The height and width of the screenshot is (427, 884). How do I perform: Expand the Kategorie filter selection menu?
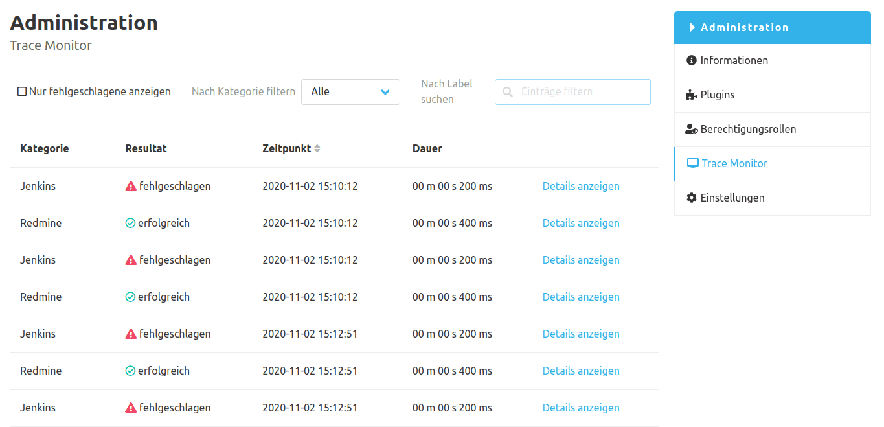[350, 91]
